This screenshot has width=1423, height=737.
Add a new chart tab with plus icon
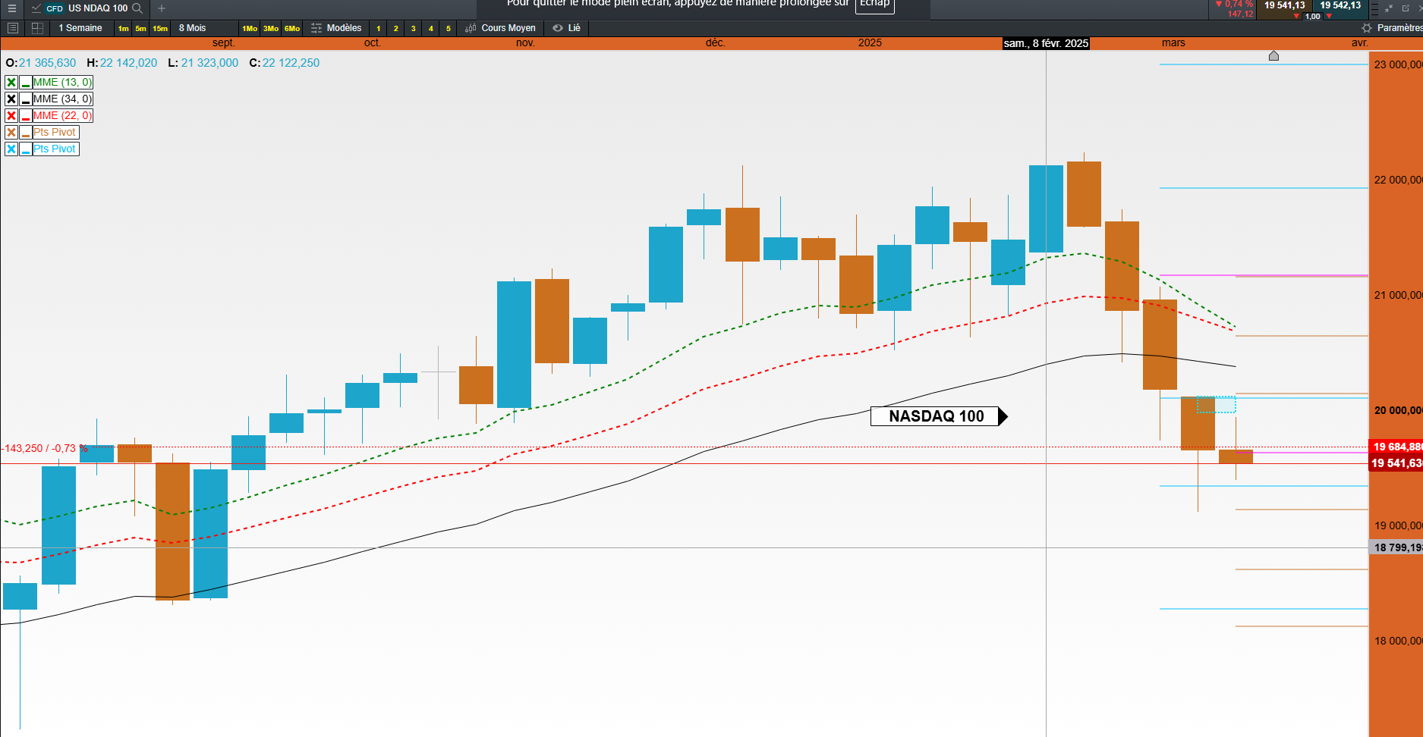(162, 8)
